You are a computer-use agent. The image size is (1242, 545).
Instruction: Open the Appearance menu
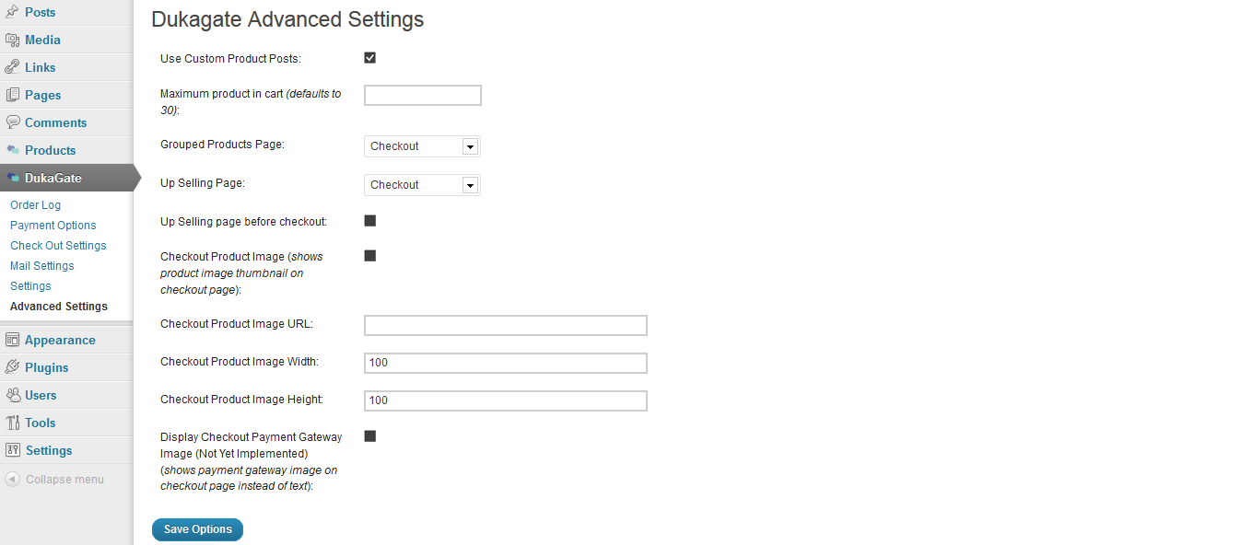click(60, 340)
